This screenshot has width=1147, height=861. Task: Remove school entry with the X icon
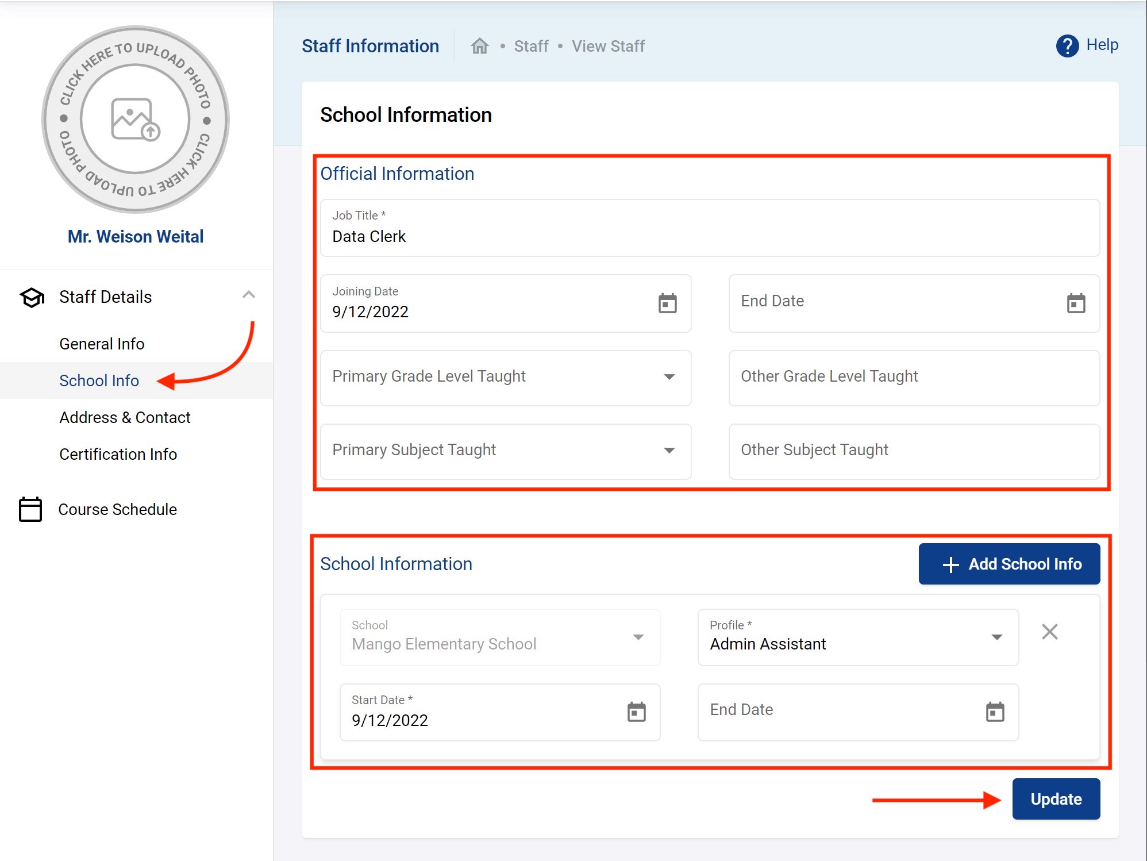[1049, 632]
